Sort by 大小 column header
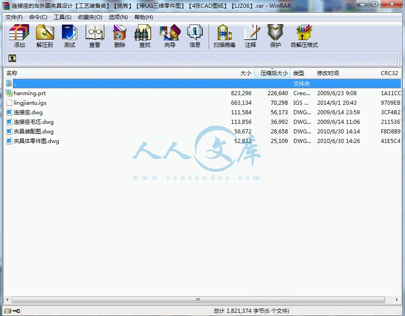The height and width of the screenshot is (316, 405). (236, 73)
